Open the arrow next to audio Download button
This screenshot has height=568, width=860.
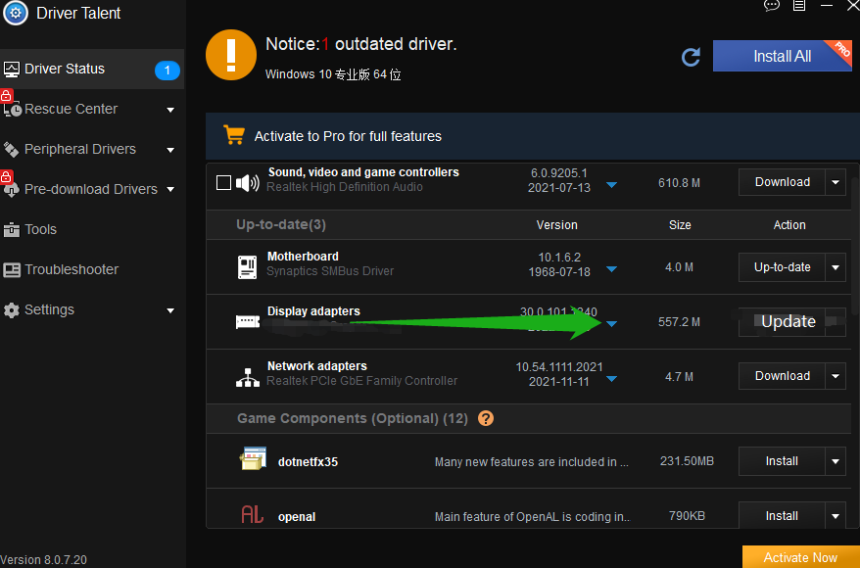pos(836,182)
